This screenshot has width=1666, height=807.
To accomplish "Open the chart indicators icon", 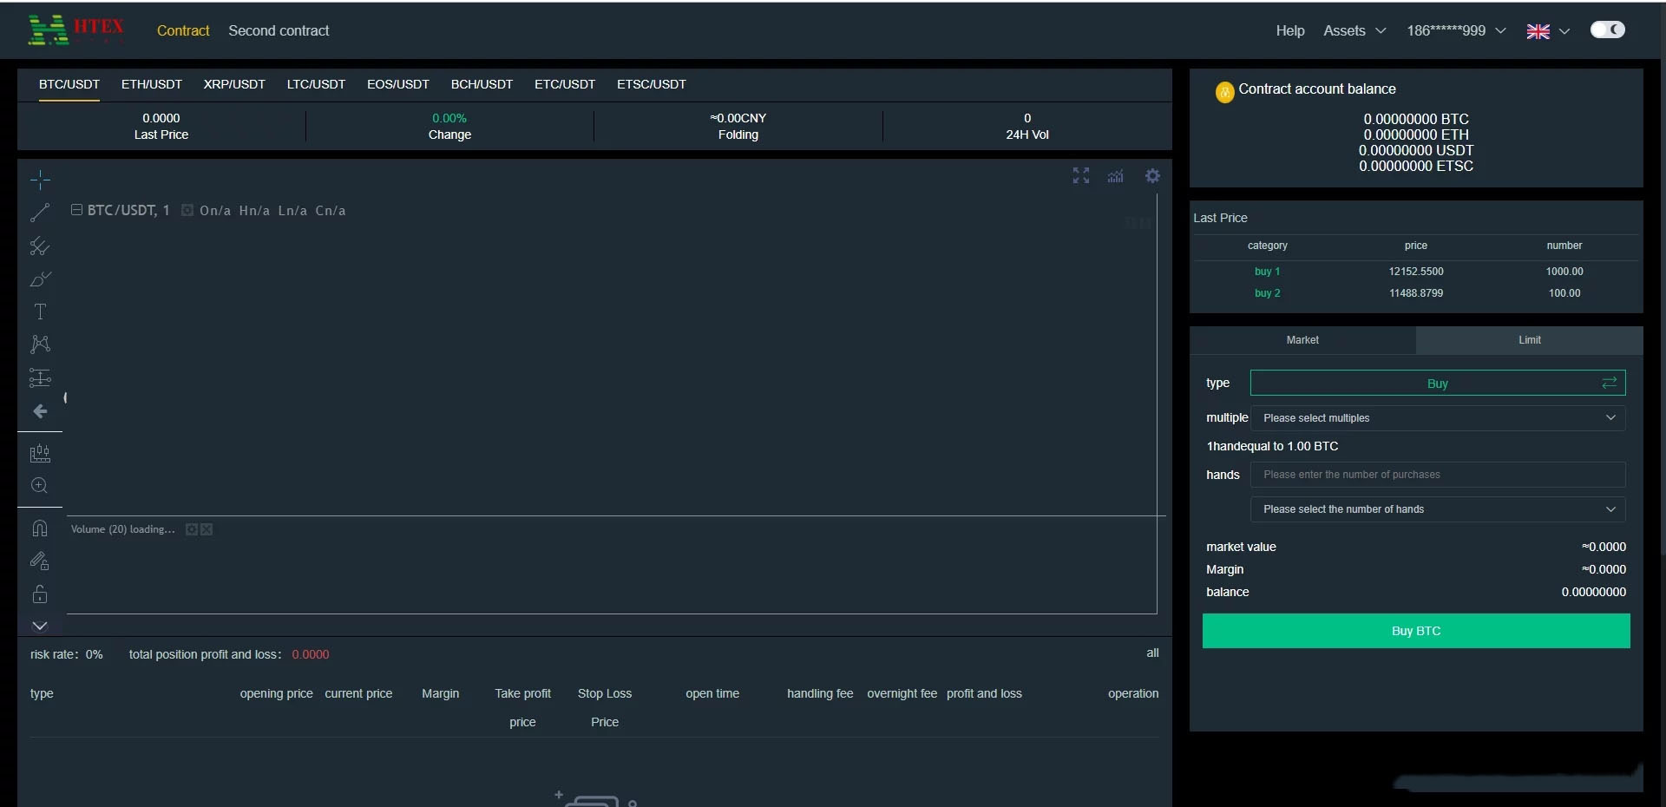I will 1116,176.
